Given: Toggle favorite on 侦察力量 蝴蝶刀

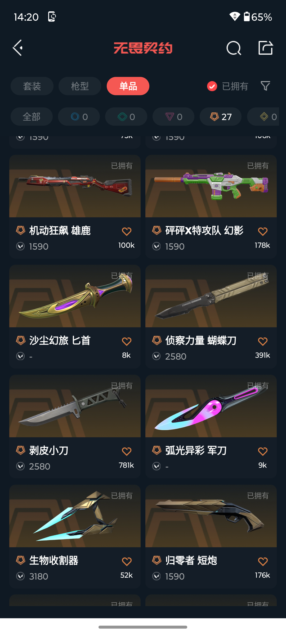Looking at the screenshot, I should click(263, 341).
